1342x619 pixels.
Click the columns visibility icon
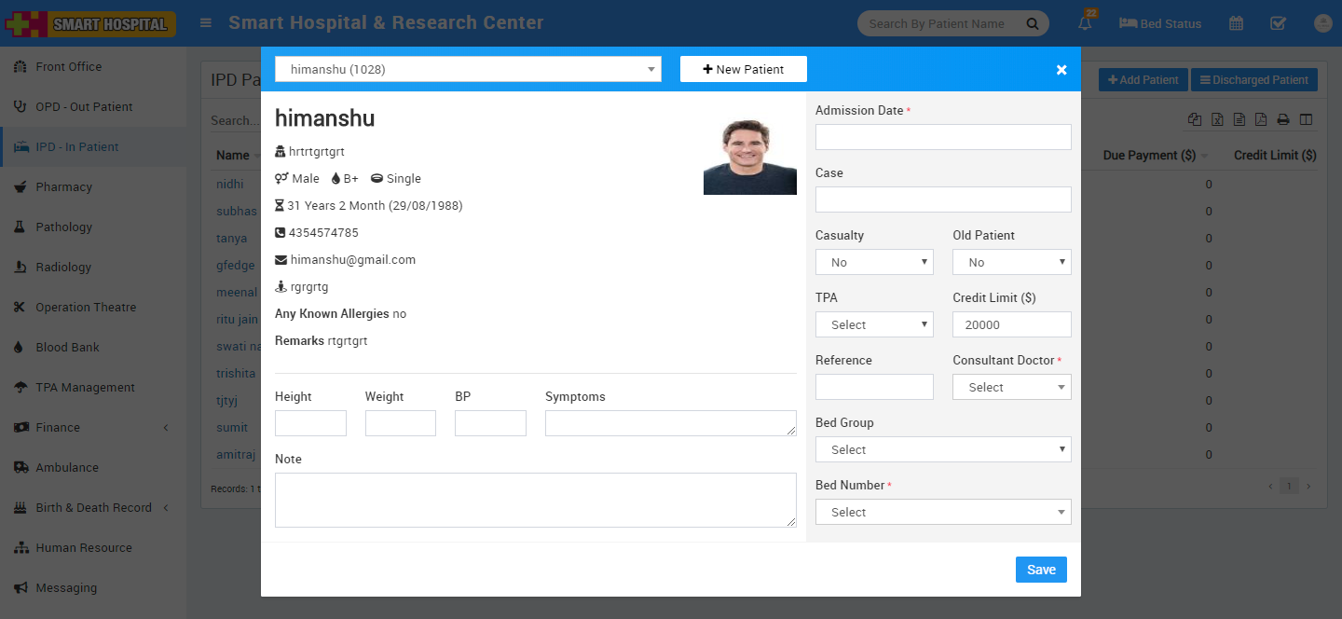click(1306, 120)
